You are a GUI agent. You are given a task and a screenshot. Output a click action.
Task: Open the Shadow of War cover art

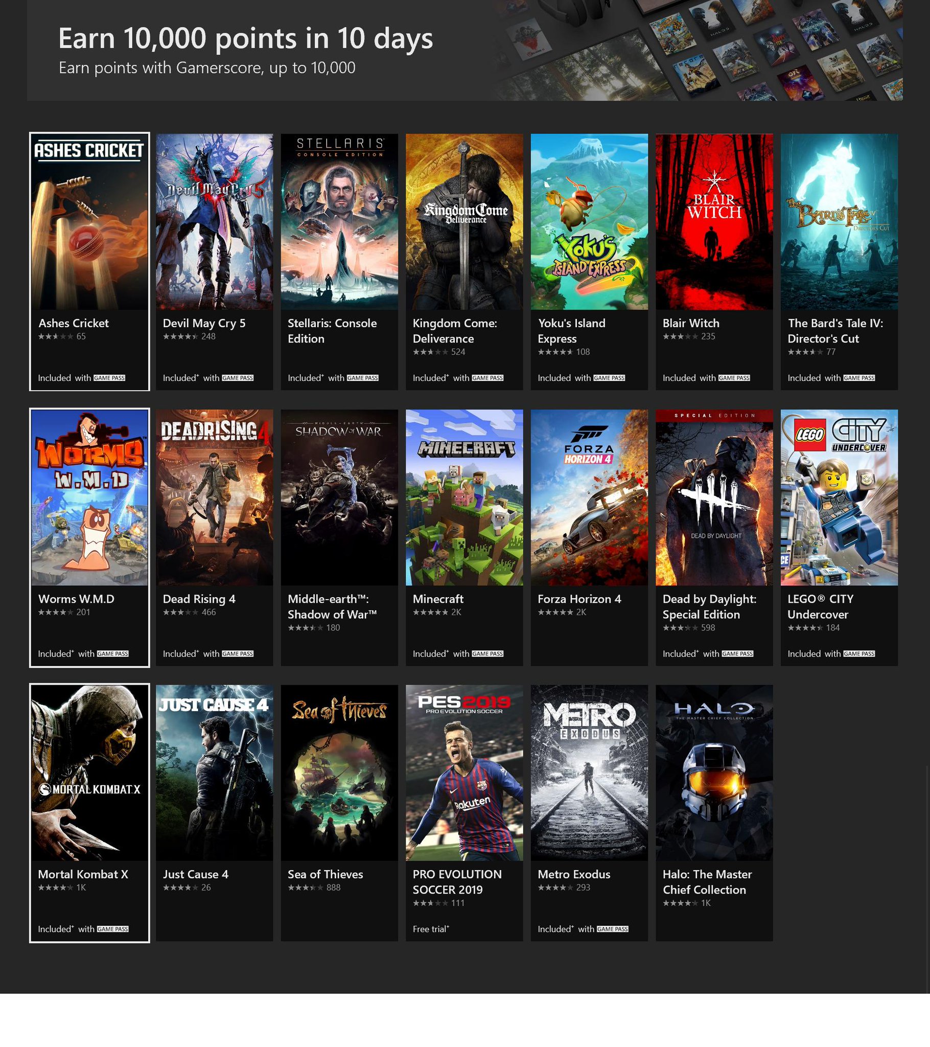[x=339, y=497]
